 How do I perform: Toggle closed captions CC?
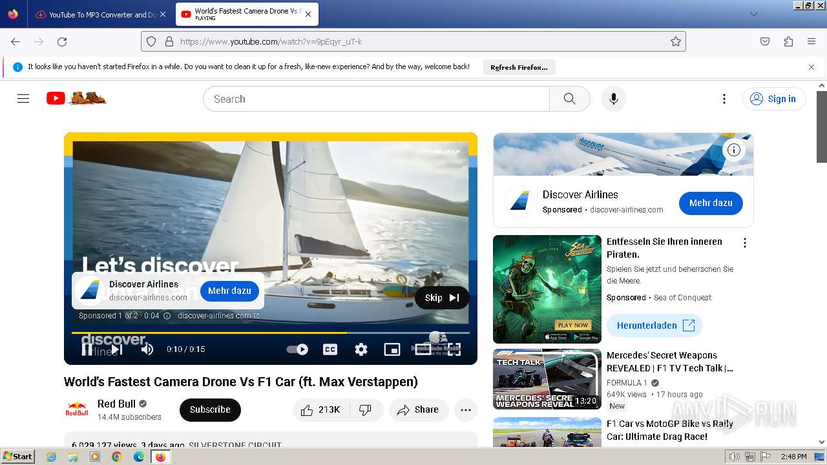(330, 349)
